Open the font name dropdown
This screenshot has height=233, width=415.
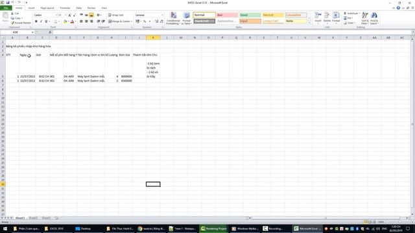pyautogui.click(x=56, y=15)
